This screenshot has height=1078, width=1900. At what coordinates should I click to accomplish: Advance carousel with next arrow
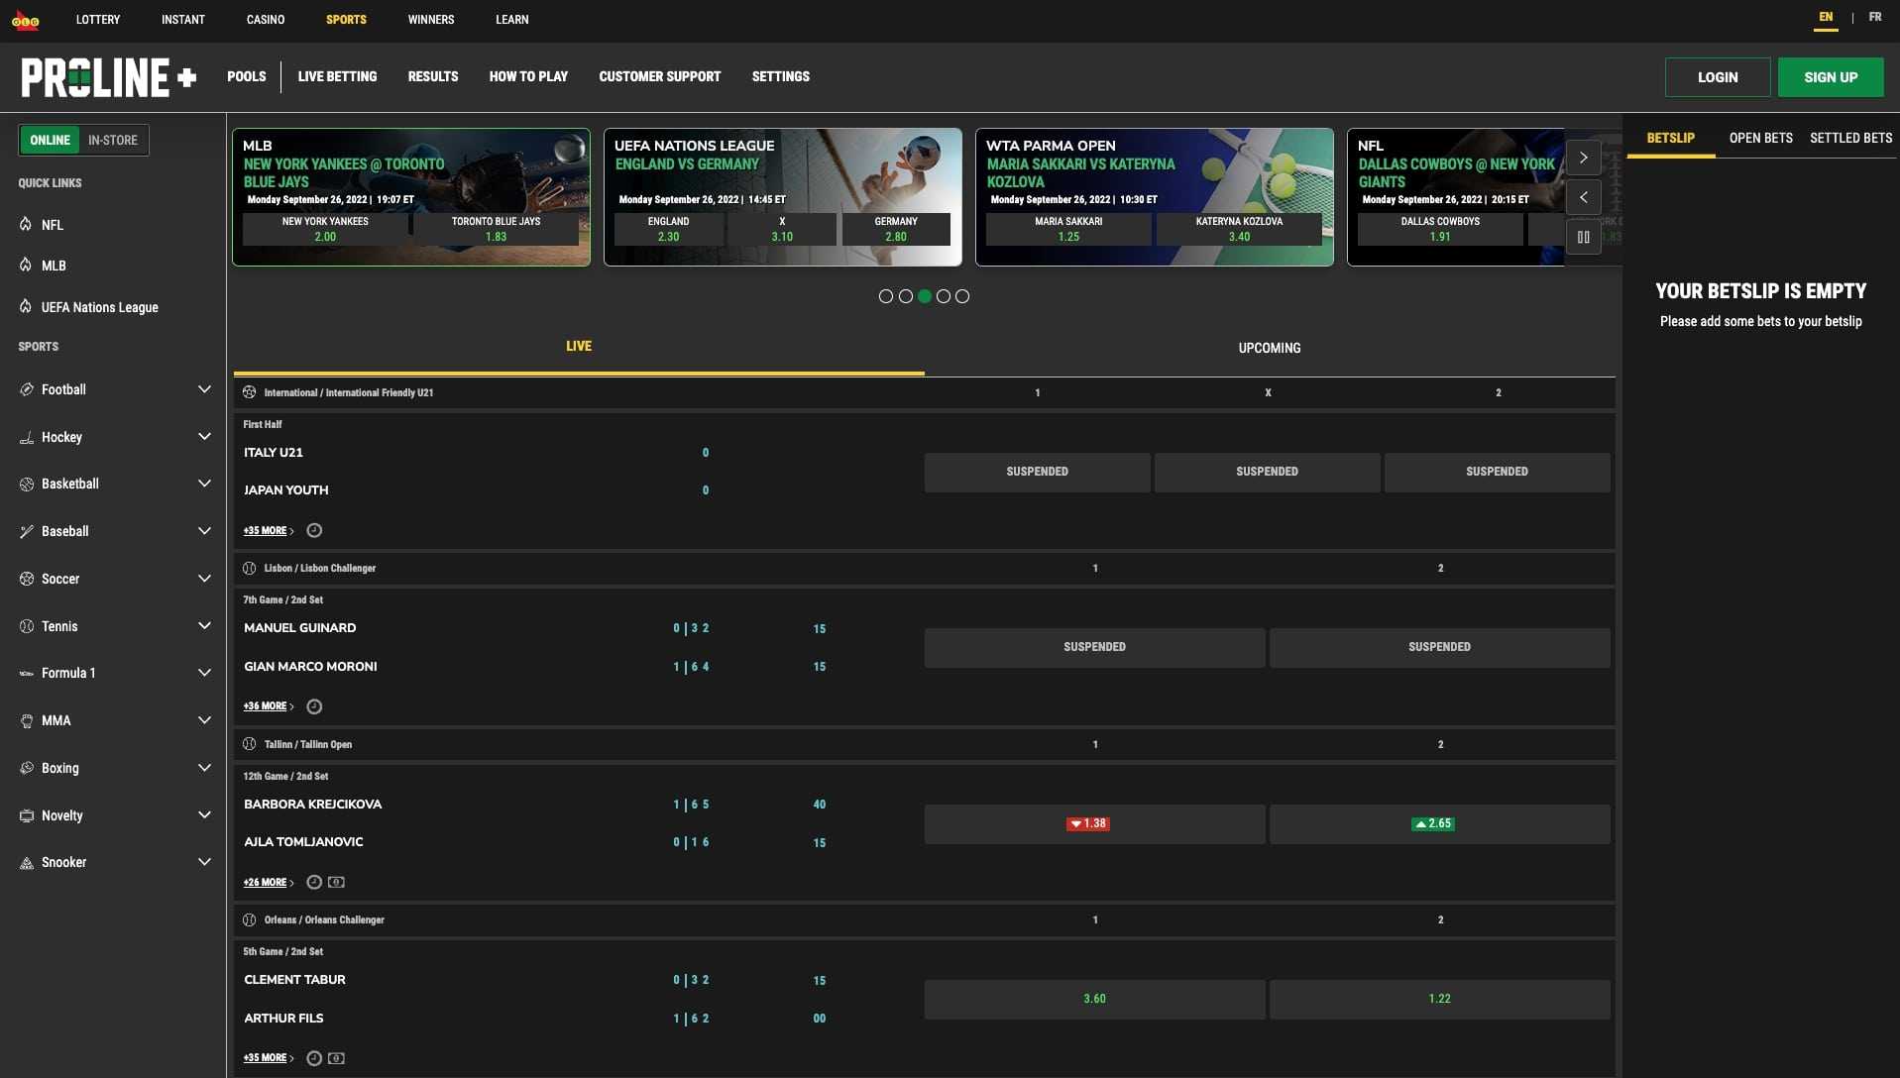[x=1584, y=158]
